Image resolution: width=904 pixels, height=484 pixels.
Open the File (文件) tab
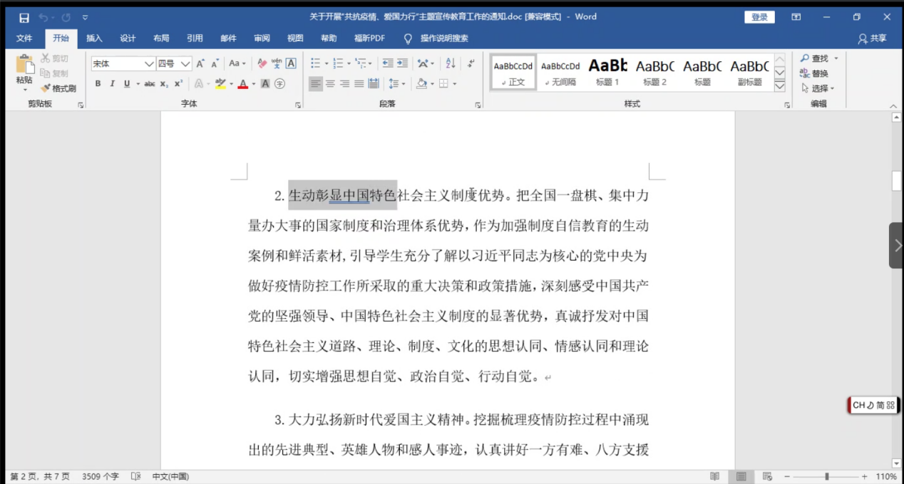coord(24,38)
